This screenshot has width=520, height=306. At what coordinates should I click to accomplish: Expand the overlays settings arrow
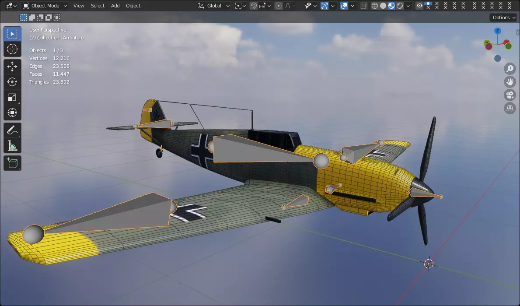pyautogui.click(x=352, y=6)
